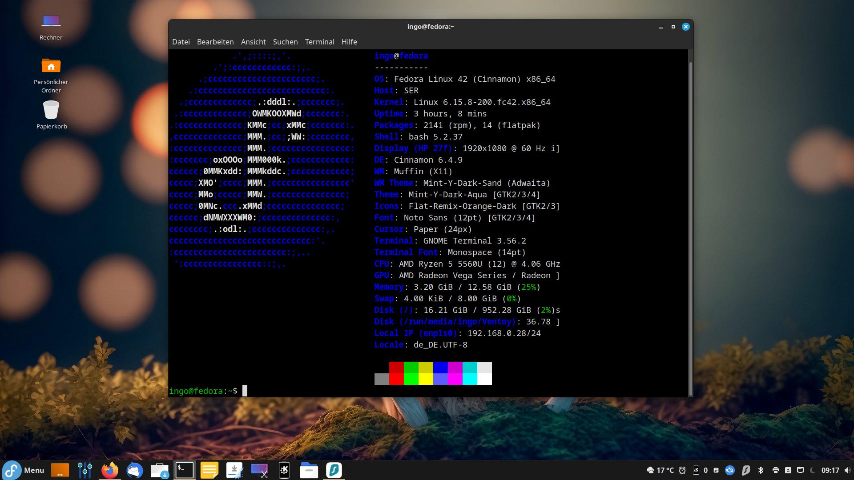The height and width of the screenshot is (480, 854).
Task: Open the Firefox browser from the panel
Action: (x=110, y=470)
